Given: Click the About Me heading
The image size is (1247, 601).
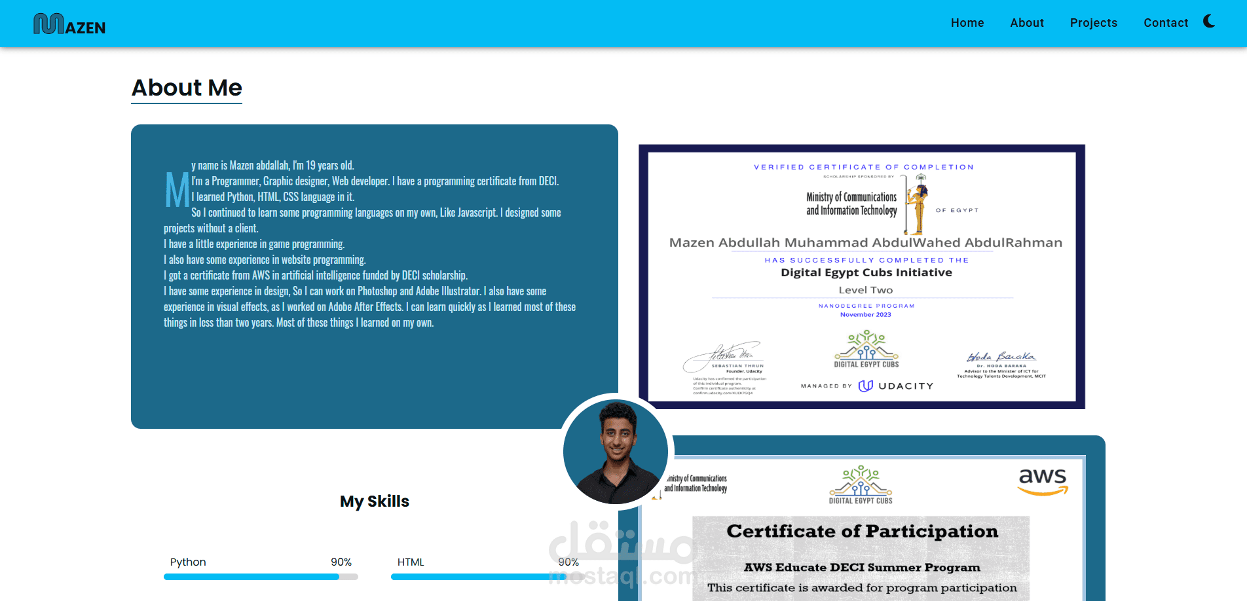Looking at the screenshot, I should (x=187, y=88).
